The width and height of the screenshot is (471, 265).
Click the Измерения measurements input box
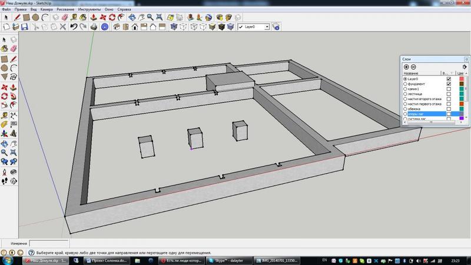(x=49, y=243)
